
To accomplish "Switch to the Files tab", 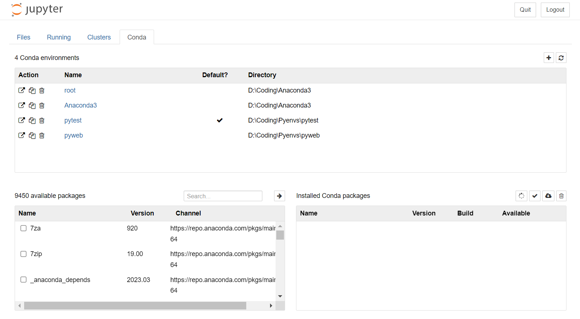I will (x=23, y=37).
